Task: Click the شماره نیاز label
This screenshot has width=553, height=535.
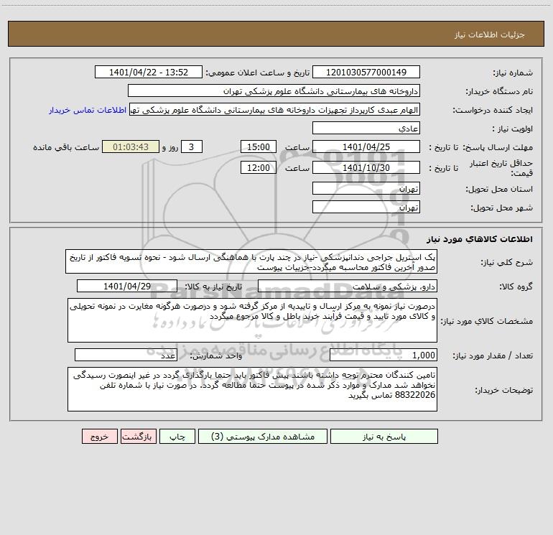Action: pyautogui.click(x=513, y=73)
